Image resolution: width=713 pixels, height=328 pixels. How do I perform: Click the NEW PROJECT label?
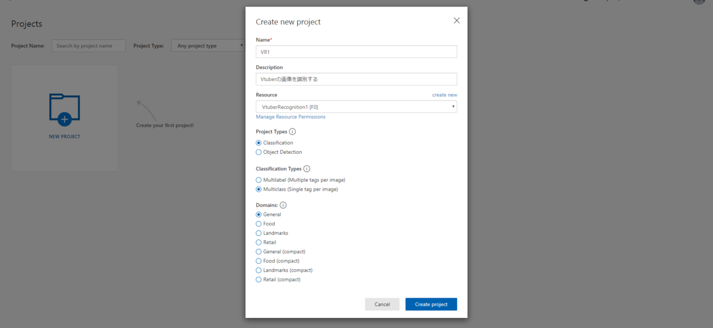[x=65, y=137]
